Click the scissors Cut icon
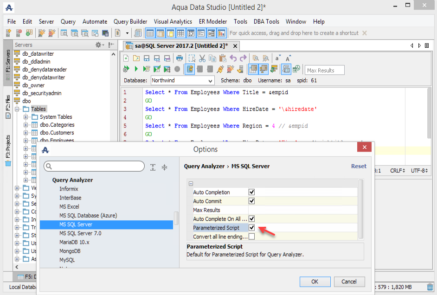Screen dimensions: 437x295 [202, 58]
